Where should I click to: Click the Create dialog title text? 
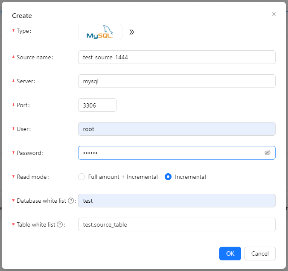pos(22,16)
